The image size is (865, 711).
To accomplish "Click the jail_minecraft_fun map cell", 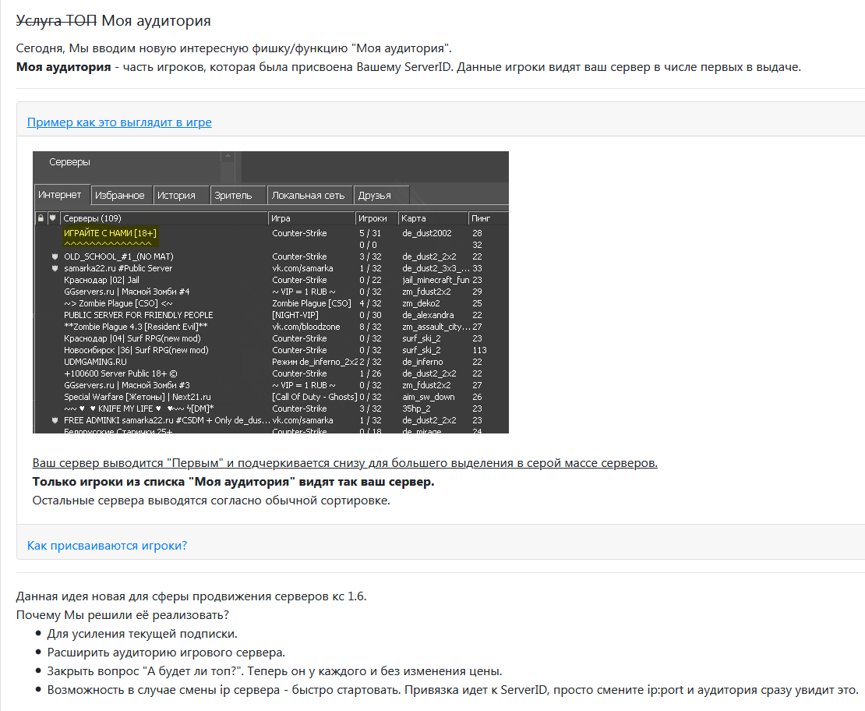I will [x=436, y=280].
